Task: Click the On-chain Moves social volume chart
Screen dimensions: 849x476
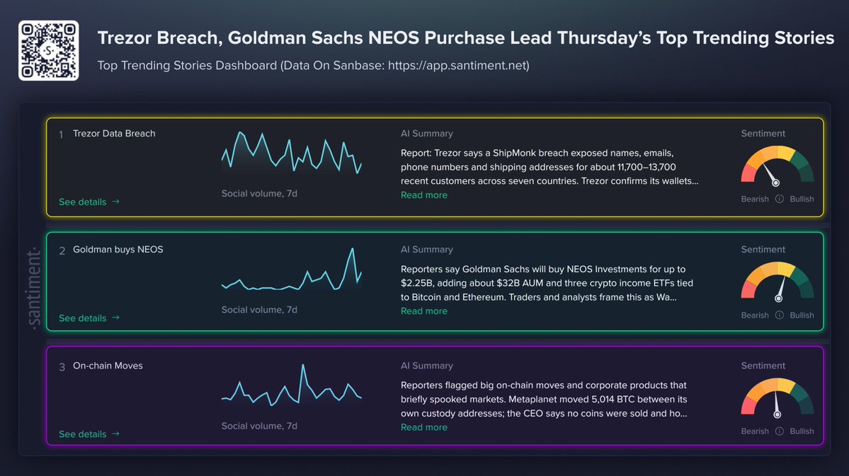Action: click(291, 385)
